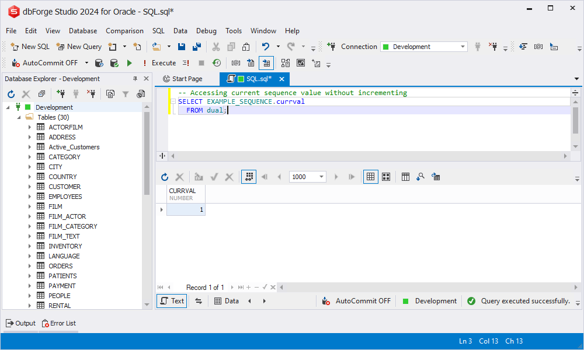Refresh the Database Explorer tree

(11, 94)
